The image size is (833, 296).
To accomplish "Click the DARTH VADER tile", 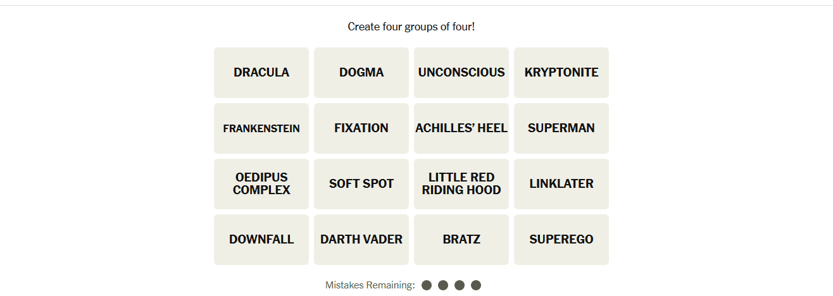I will [361, 240].
